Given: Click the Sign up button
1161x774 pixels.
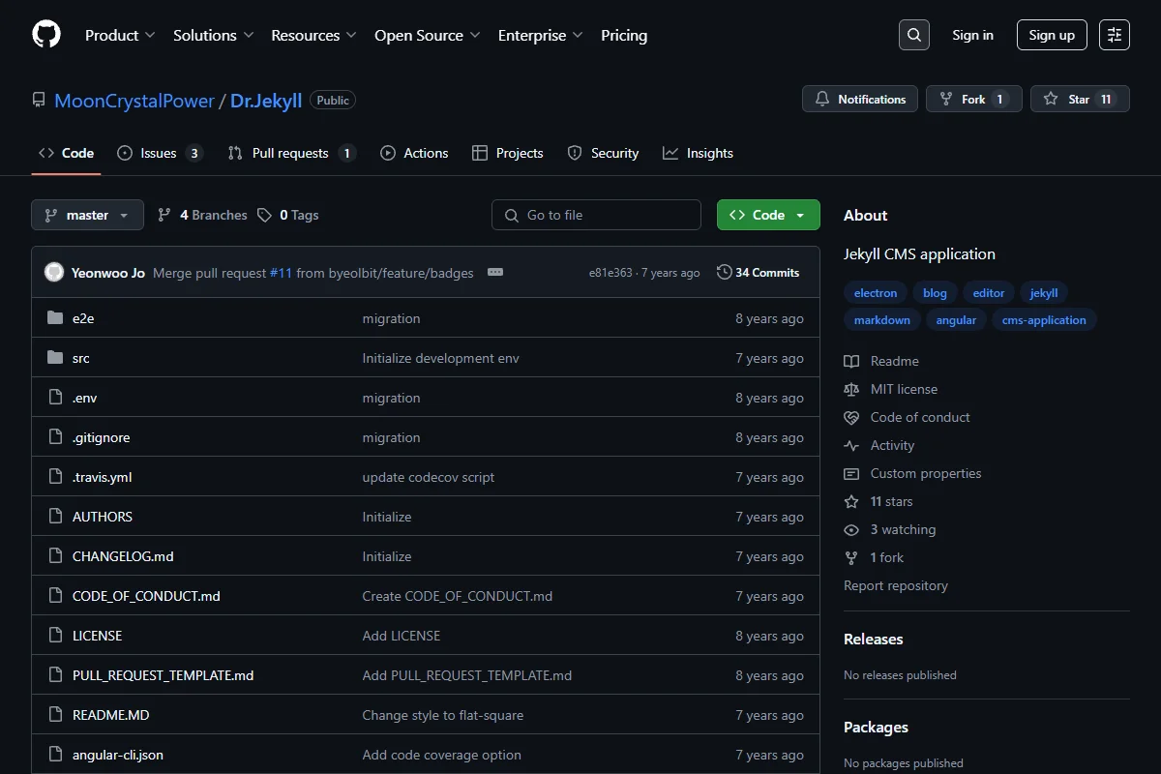Looking at the screenshot, I should [x=1052, y=35].
